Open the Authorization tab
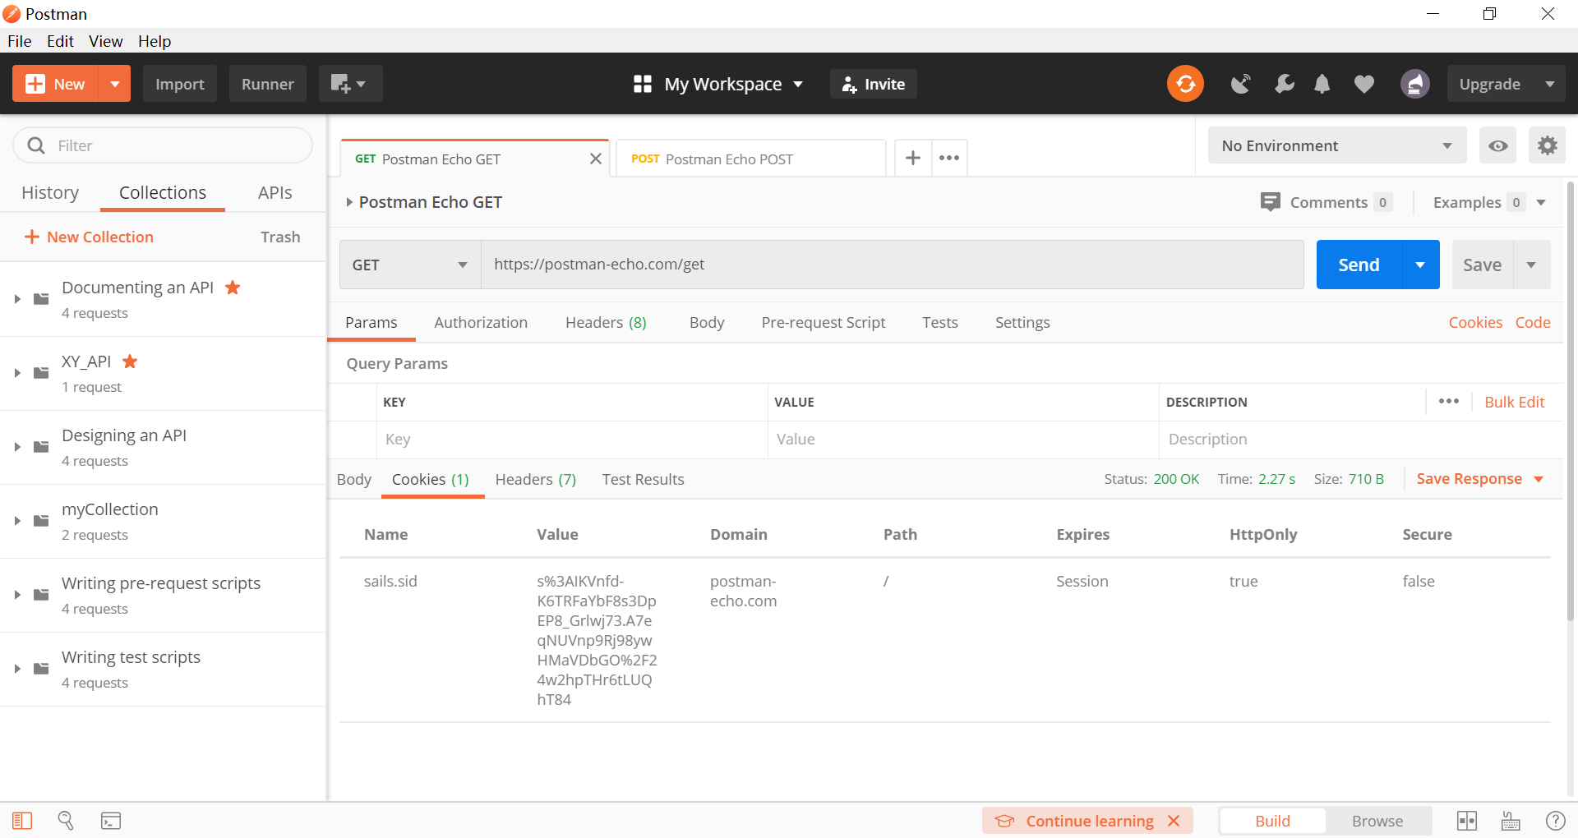Viewport: 1578px width, 838px height. pos(481,323)
